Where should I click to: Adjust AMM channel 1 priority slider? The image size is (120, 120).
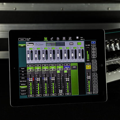(28, 56)
